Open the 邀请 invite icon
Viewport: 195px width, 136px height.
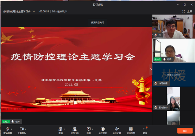pos(61,129)
